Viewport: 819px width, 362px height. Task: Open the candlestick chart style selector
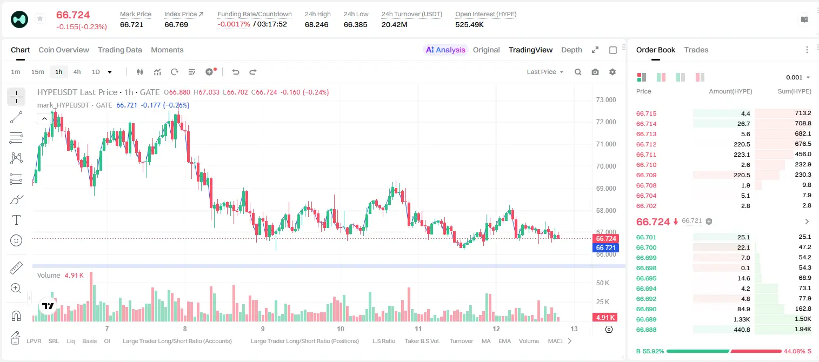coord(141,72)
